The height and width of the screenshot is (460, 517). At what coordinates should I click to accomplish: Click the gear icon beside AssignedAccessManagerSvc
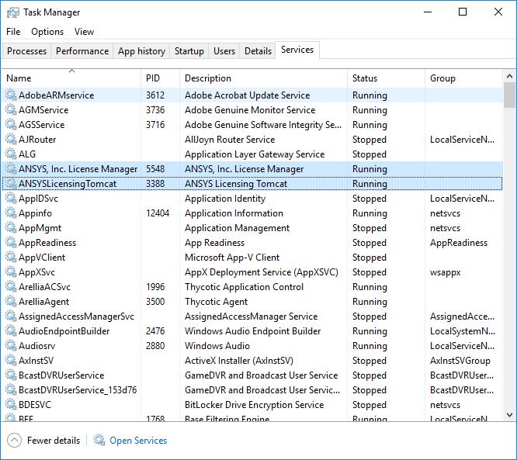(11, 316)
